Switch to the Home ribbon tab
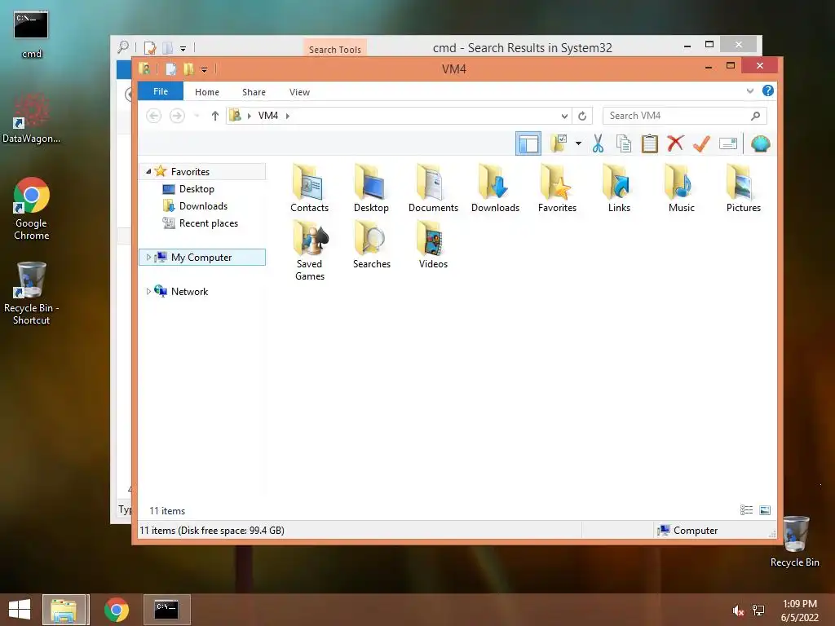This screenshot has width=835, height=626. pyautogui.click(x=206, y=92)
